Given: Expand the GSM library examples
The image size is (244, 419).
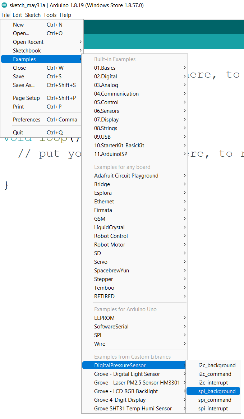Looking at the screenshot, I should (x=134, y=218).
